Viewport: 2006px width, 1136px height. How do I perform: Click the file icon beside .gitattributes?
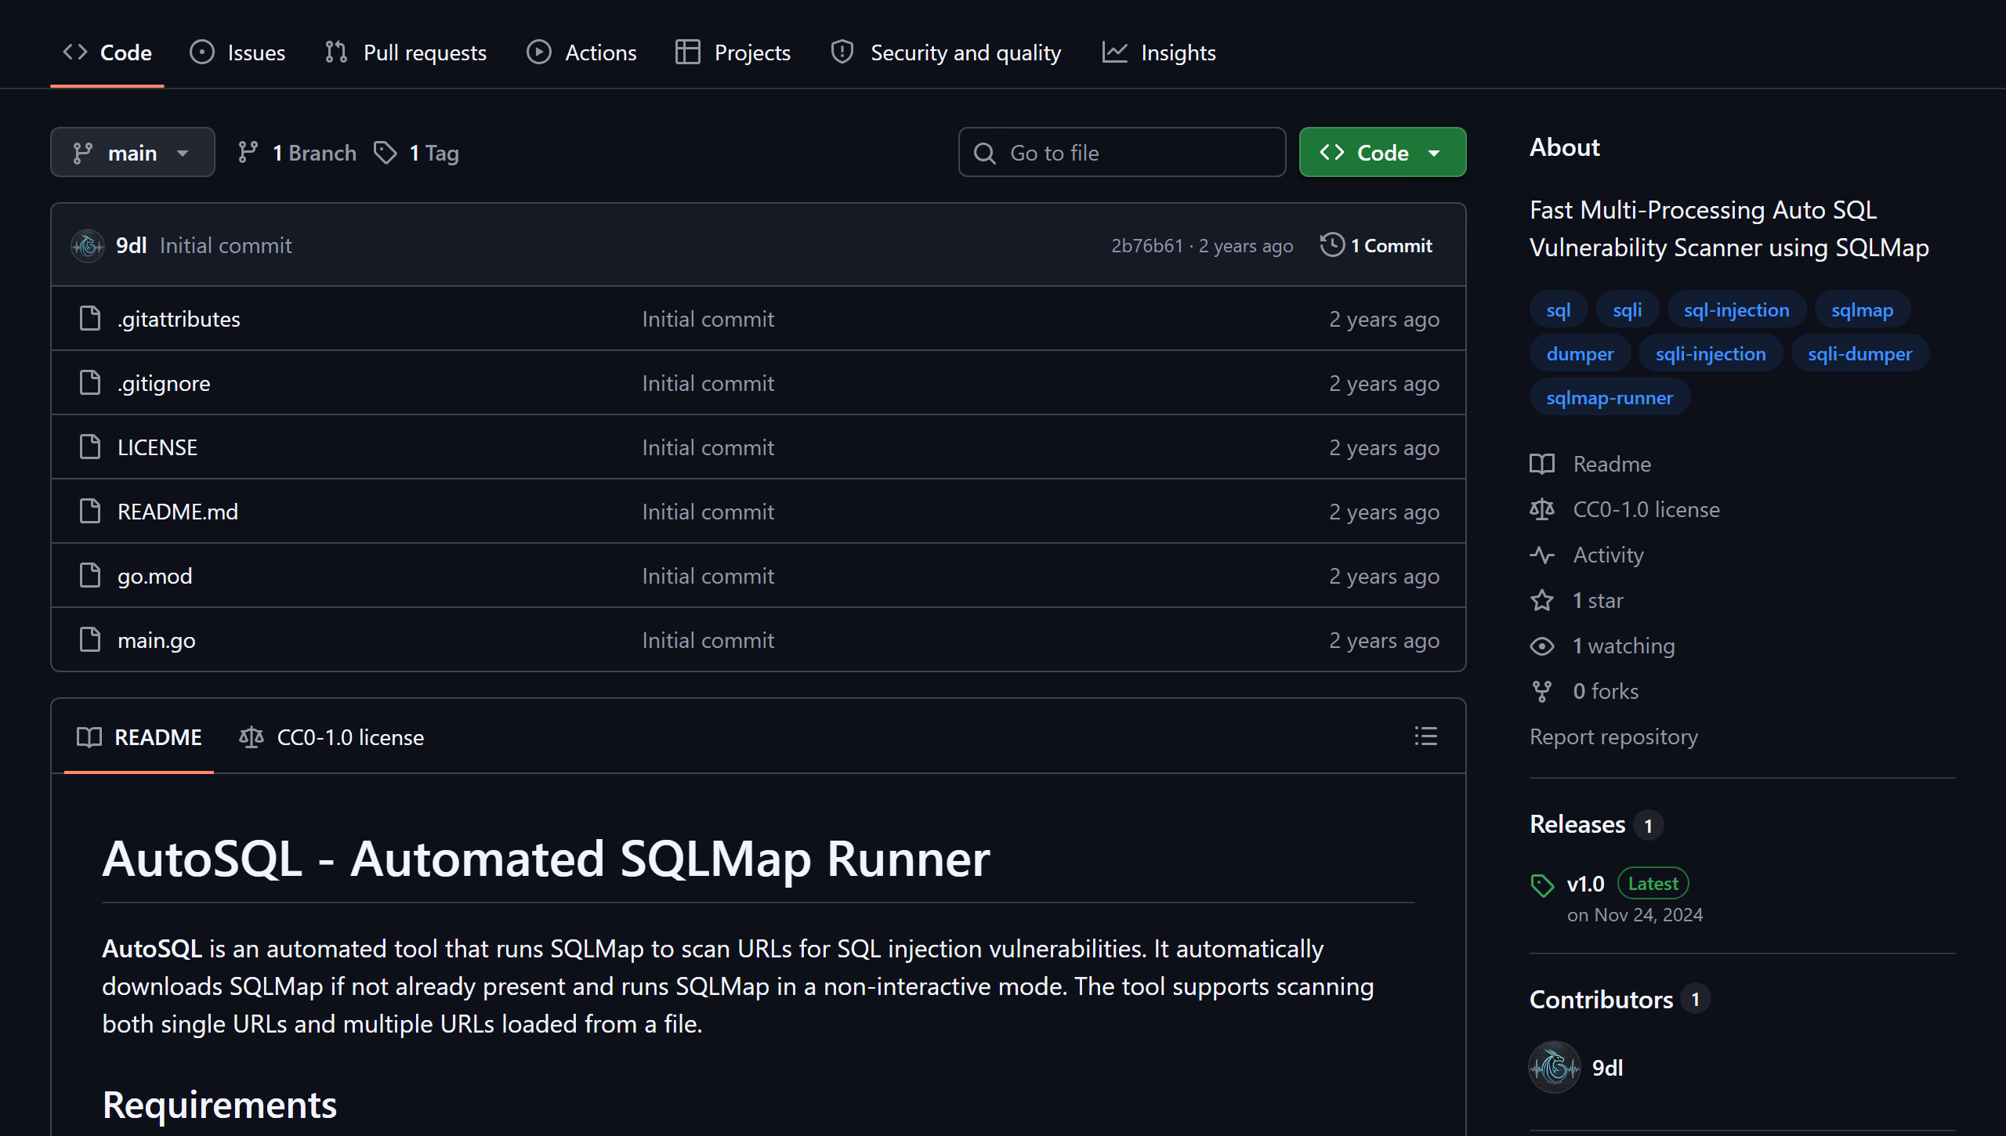pos(91,319)
